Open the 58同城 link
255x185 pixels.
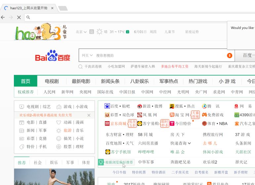coord(146,135)
